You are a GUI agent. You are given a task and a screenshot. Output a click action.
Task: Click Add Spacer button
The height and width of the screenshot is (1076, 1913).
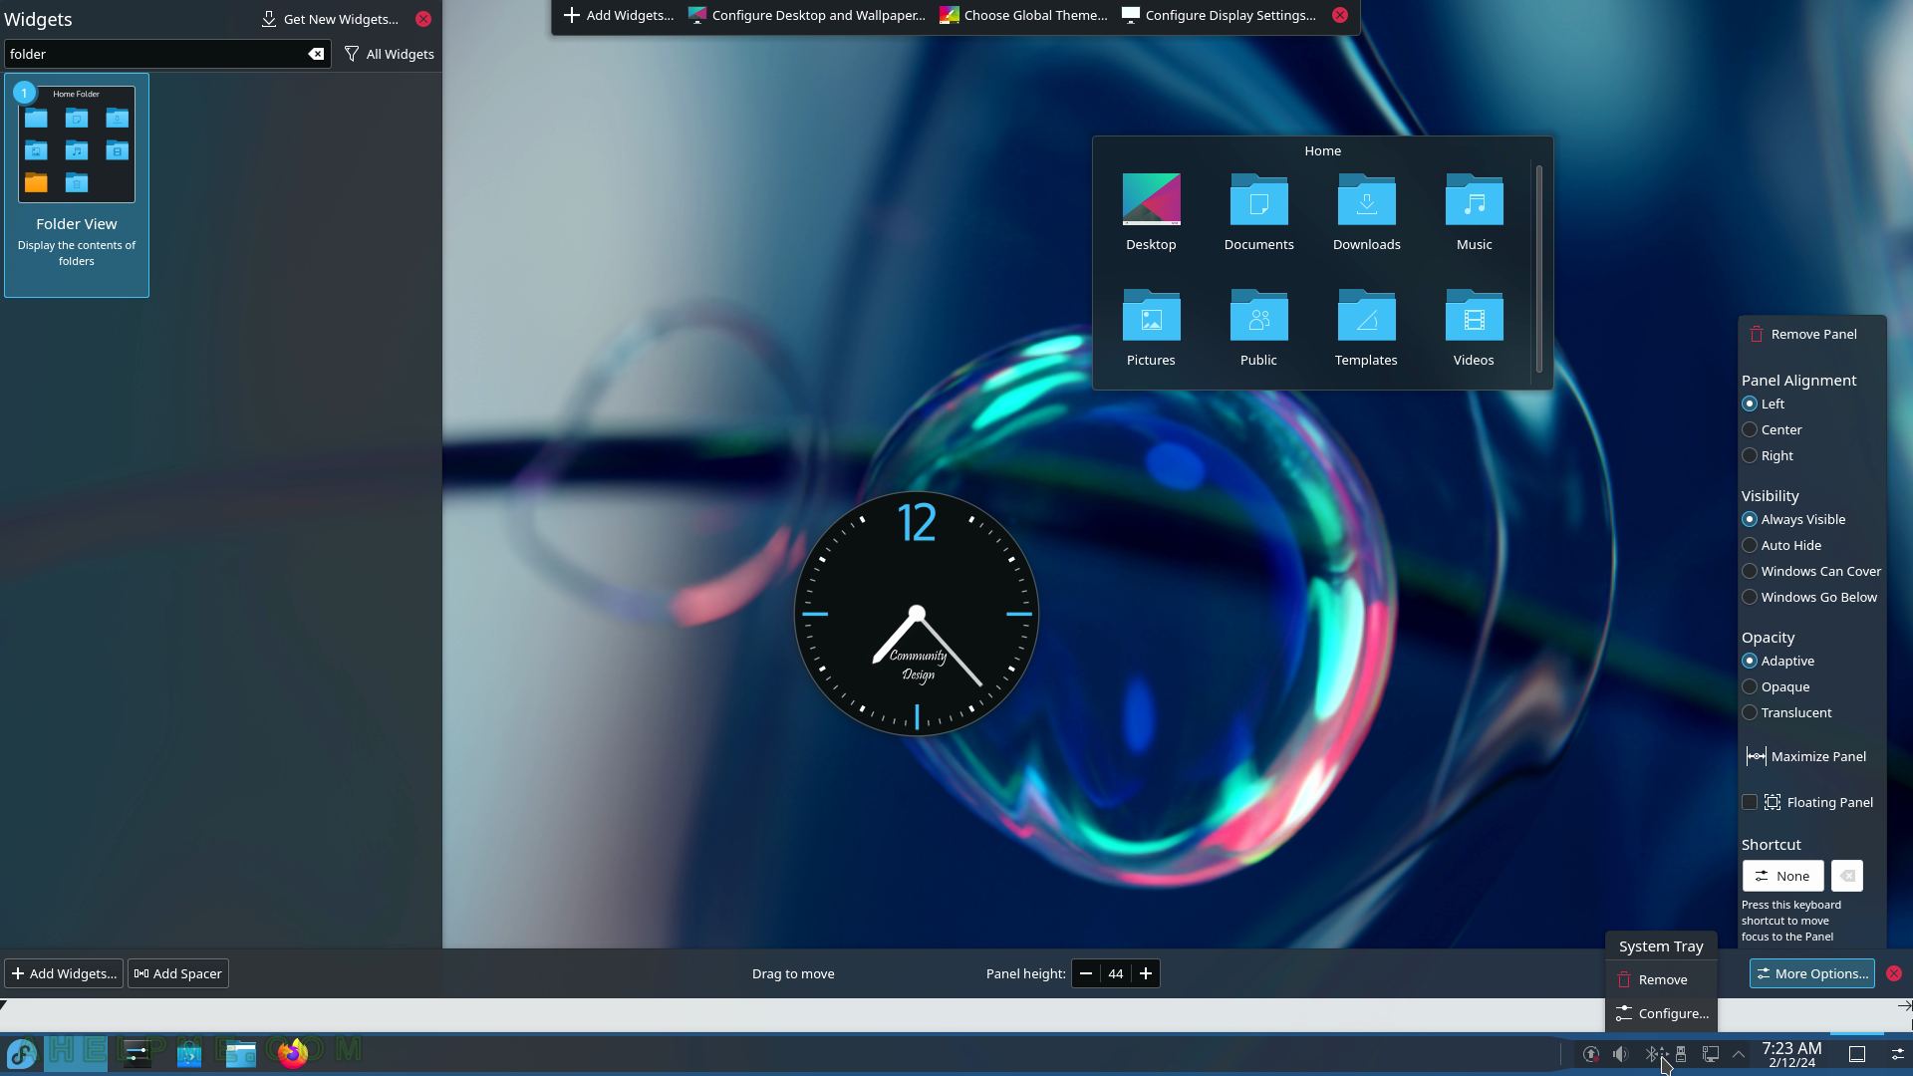(178, 973)
